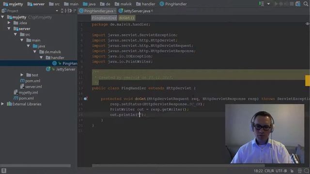Image resolution: width=310 pixels, height=174 pixels.
Task: Open Search Everywhere magnifier icon
Action: point(306,4)
